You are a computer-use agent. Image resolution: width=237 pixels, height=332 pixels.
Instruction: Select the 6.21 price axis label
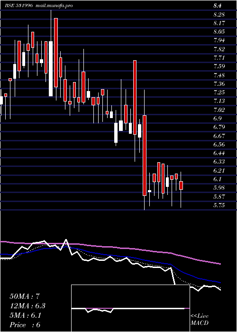pos(219,171)
